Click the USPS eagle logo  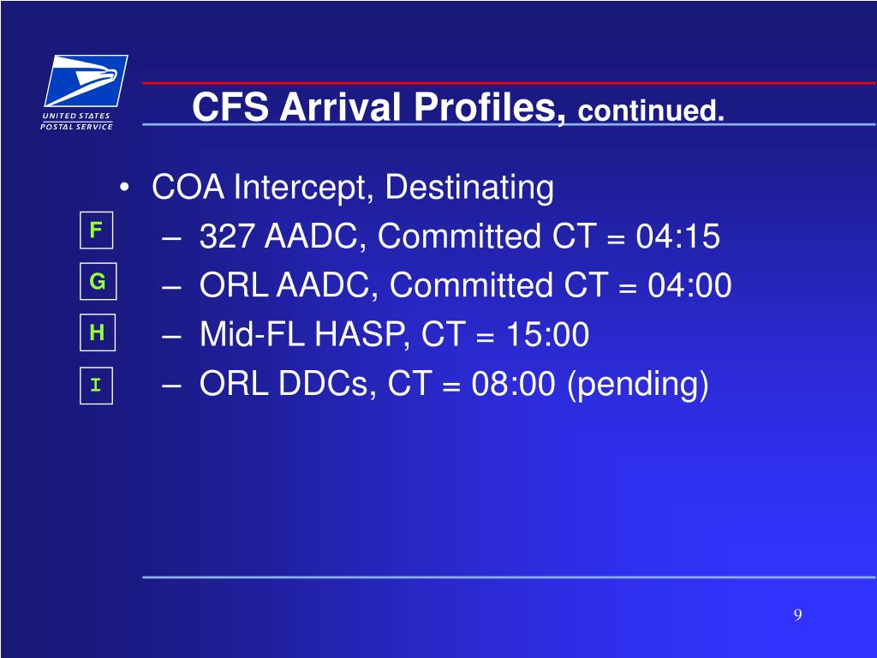[x=87, y=81]
